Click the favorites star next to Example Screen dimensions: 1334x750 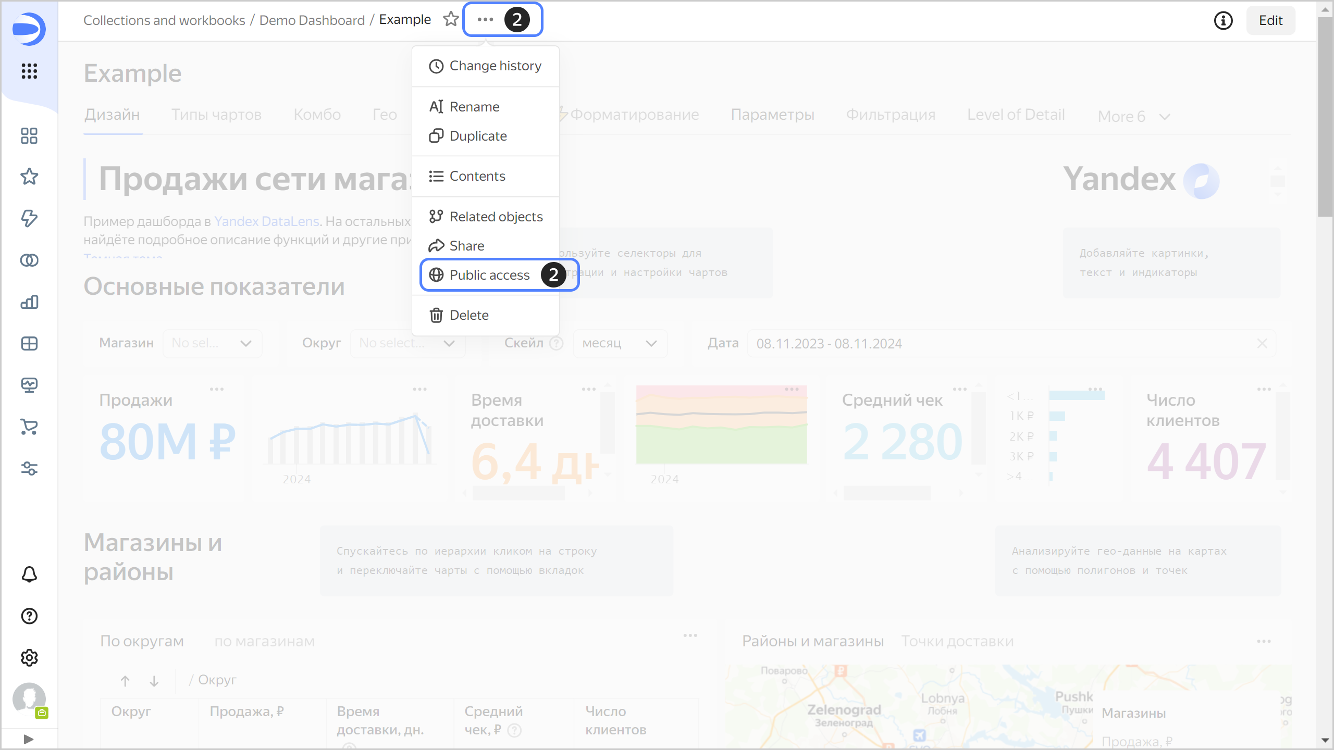pyautogui.click(x=451, y=20)
